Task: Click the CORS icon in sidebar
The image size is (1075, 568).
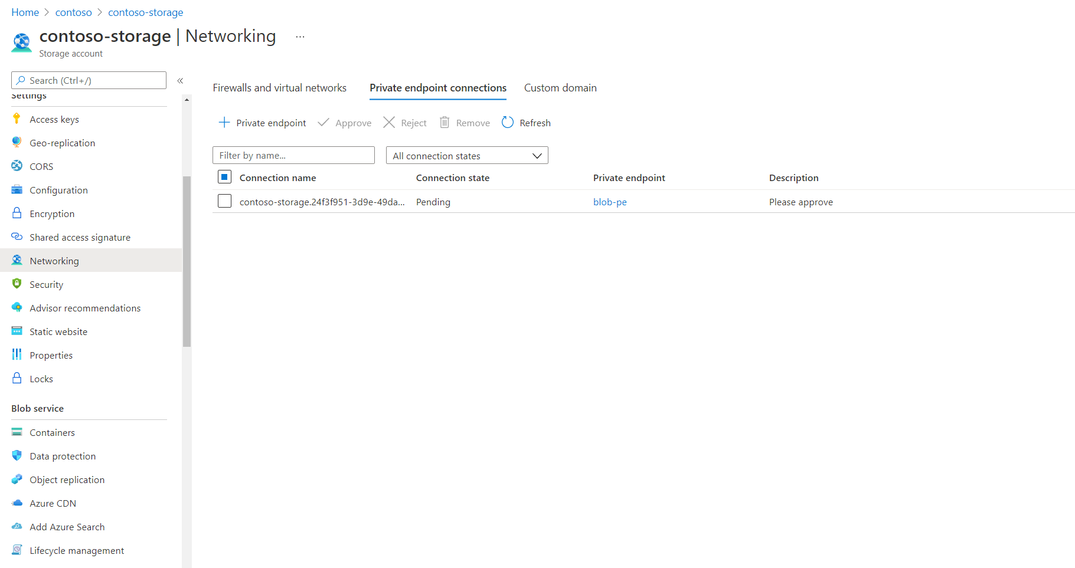Action: click(17, 166)
